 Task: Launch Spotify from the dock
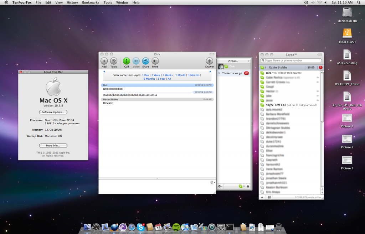tap(176, 227)
